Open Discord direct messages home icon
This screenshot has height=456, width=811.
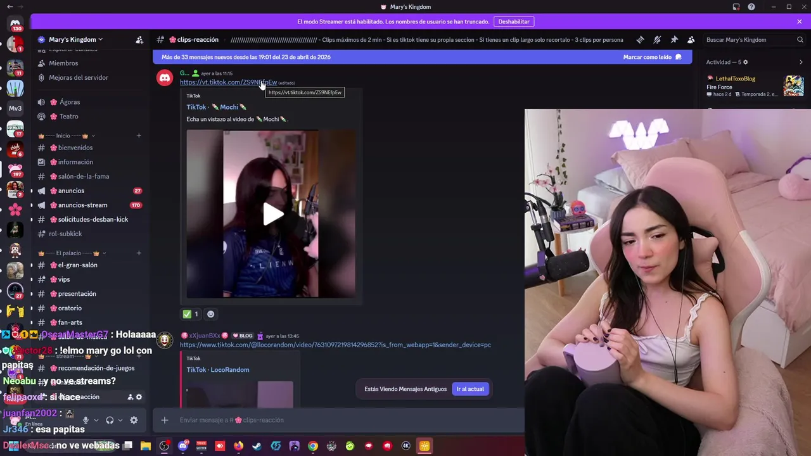point(15,24)
